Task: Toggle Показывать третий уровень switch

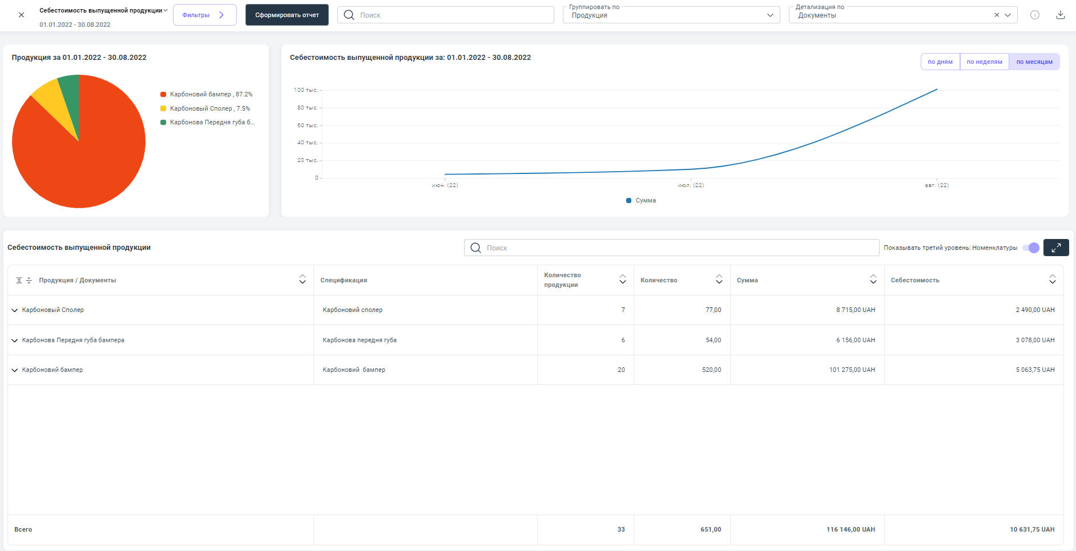Action: point(1030,248)
